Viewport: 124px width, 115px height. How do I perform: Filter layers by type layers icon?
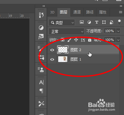(x=97, y=22)
